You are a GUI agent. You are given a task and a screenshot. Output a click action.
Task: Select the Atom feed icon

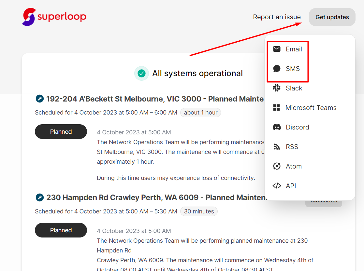click(x=277, y=166)
